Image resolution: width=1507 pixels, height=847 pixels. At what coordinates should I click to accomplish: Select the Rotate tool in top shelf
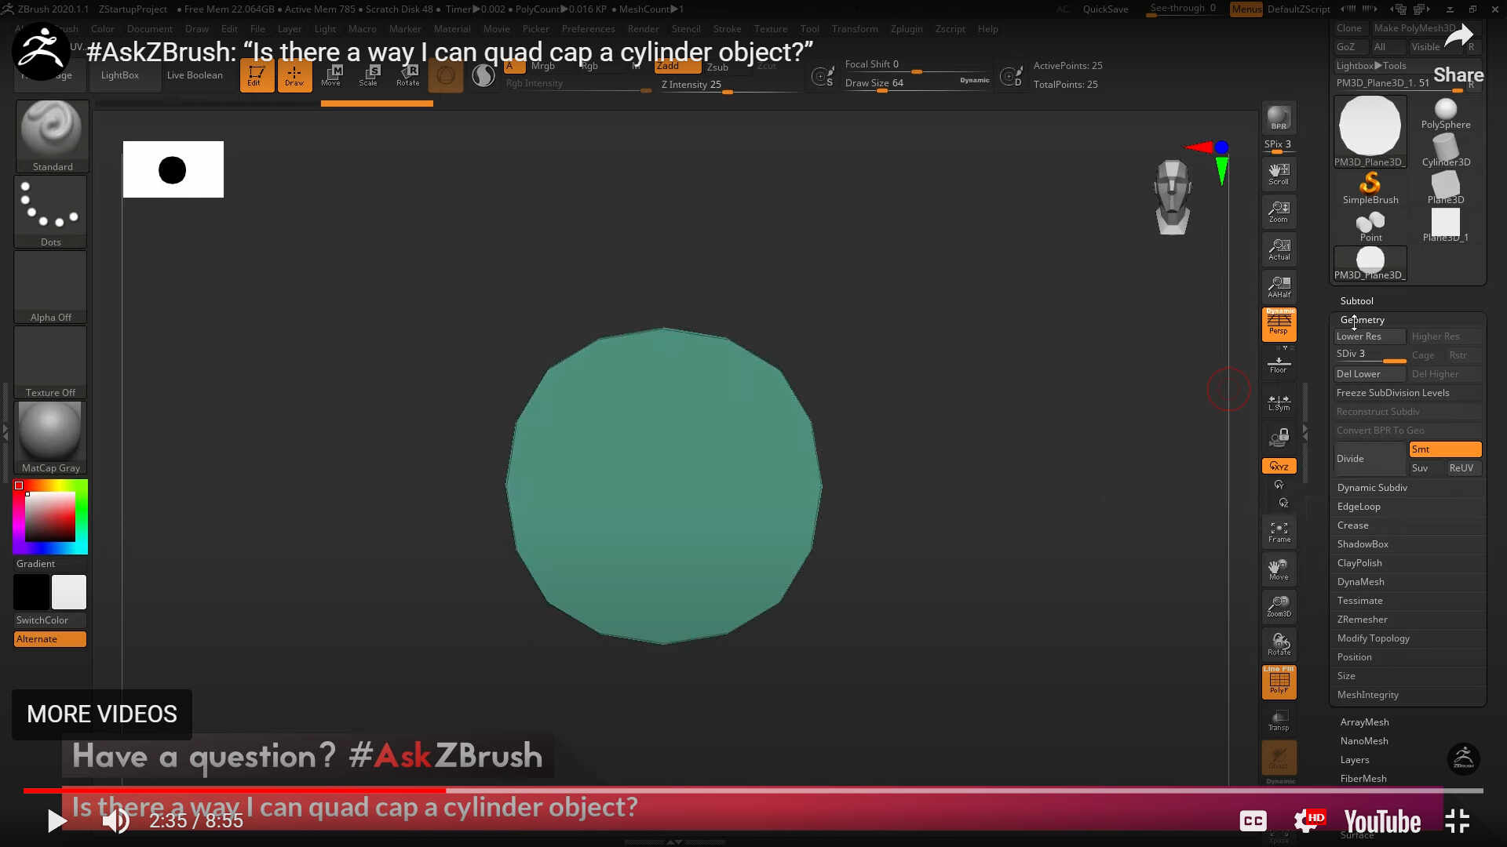tap(407, 76)
